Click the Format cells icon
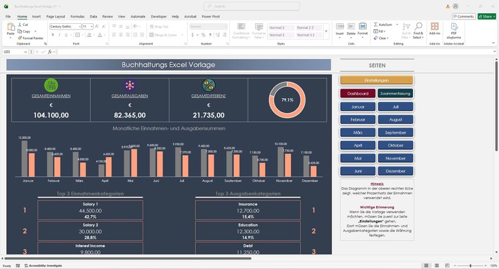The height and width of the screenshot is (269, 499). (363, 26)
